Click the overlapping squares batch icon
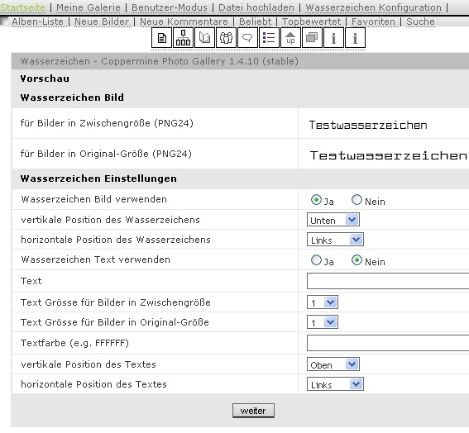 tap(312, 38)
